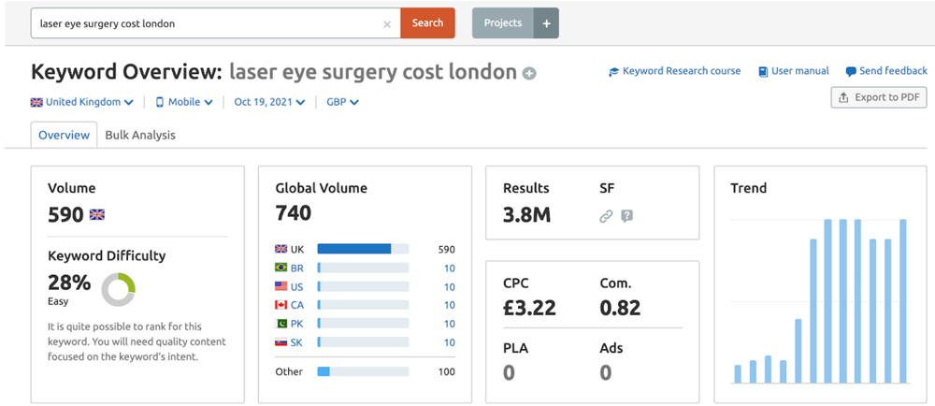Click the gray plus icon beside keyword title

pyautogui.click(x=529, y=74)
